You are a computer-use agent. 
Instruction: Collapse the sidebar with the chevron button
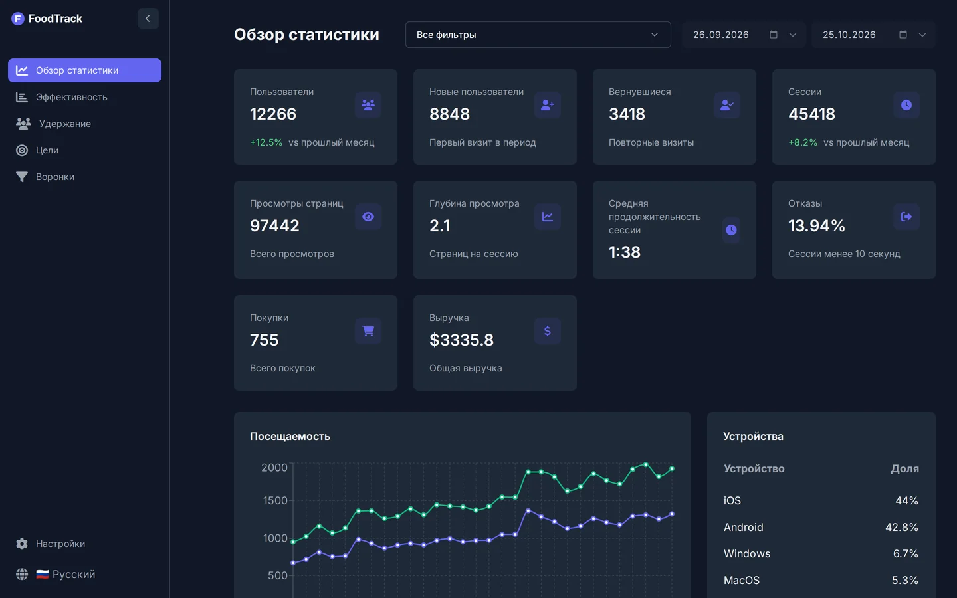148,19
